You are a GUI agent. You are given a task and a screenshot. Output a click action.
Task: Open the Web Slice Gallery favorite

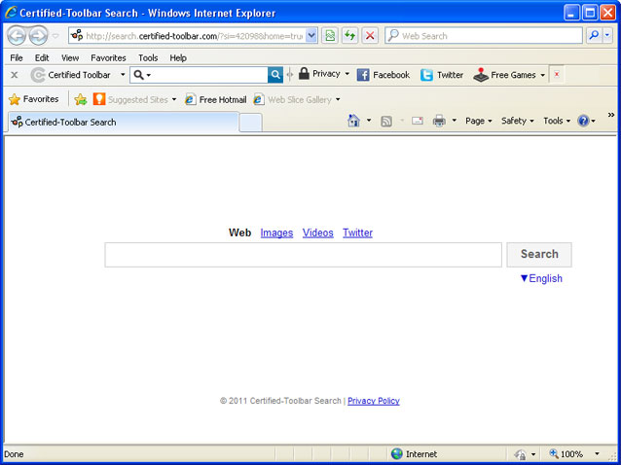(297, 100)
